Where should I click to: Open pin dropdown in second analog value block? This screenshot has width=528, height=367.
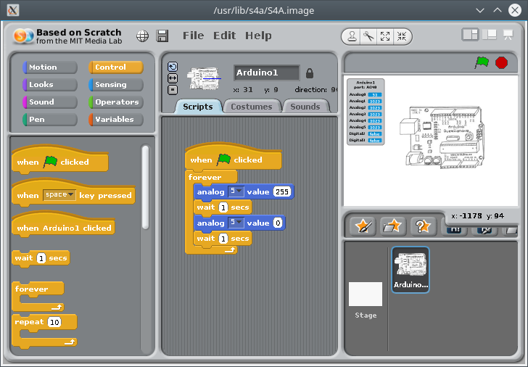pos(236,223)
